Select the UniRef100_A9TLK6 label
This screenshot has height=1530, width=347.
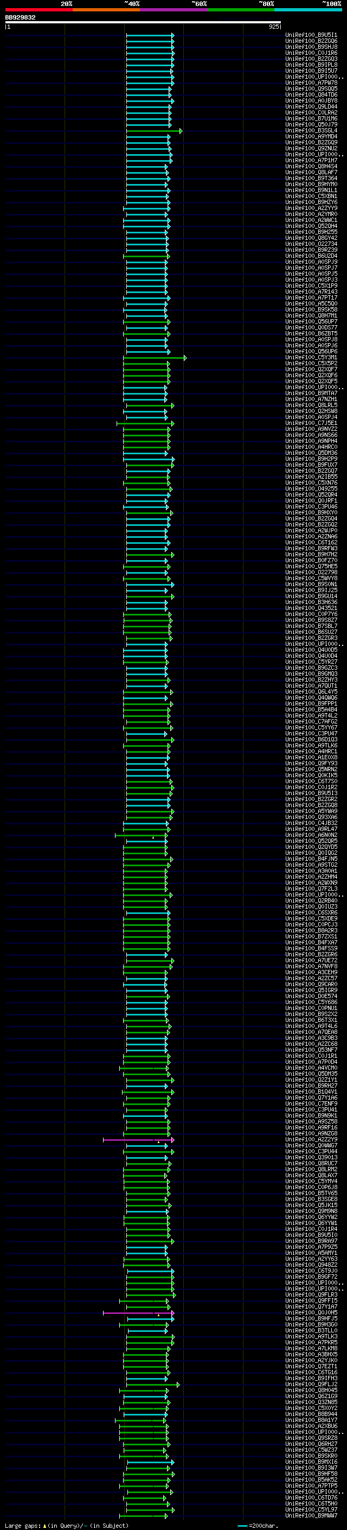coord(311,745)
